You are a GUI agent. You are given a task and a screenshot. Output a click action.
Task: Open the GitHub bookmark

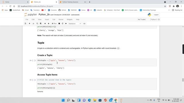pyautogui.click(x=62, y=10)
